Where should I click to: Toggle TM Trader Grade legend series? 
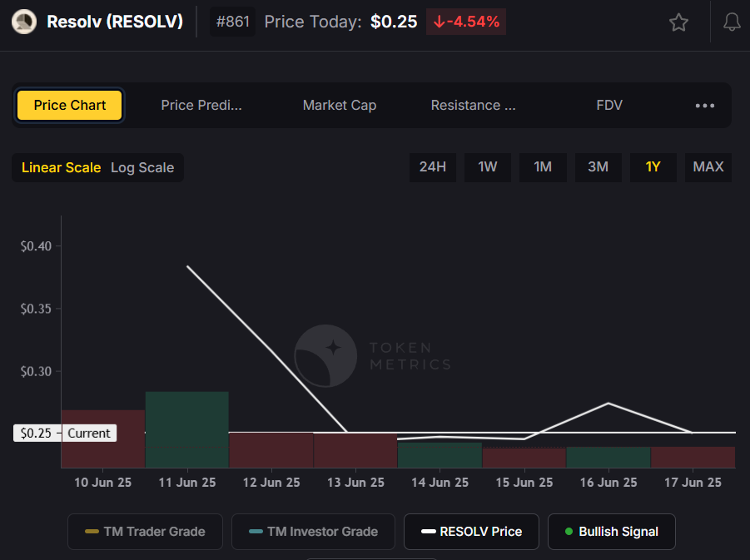[x=145, y=532]
